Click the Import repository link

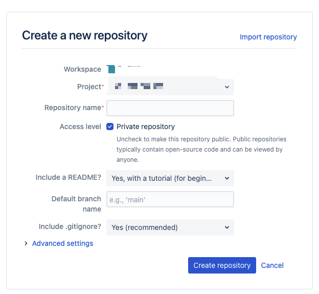pyautogui.click(x=268, y=37)
